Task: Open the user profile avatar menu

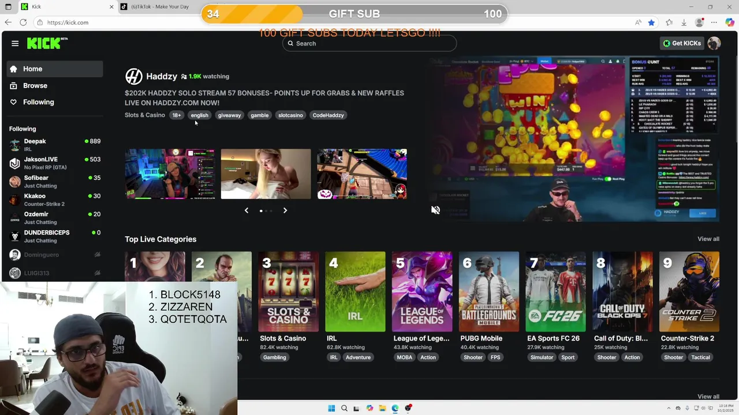Action: coord(714,43)
